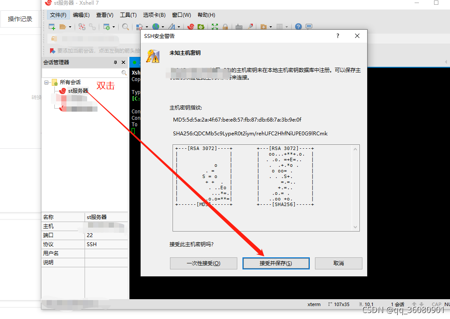Viewport: 450px width, 319px height.
Task: Launch the green Xftp file transfer icon
Action: pyautogui.click(x=201, y=27)
